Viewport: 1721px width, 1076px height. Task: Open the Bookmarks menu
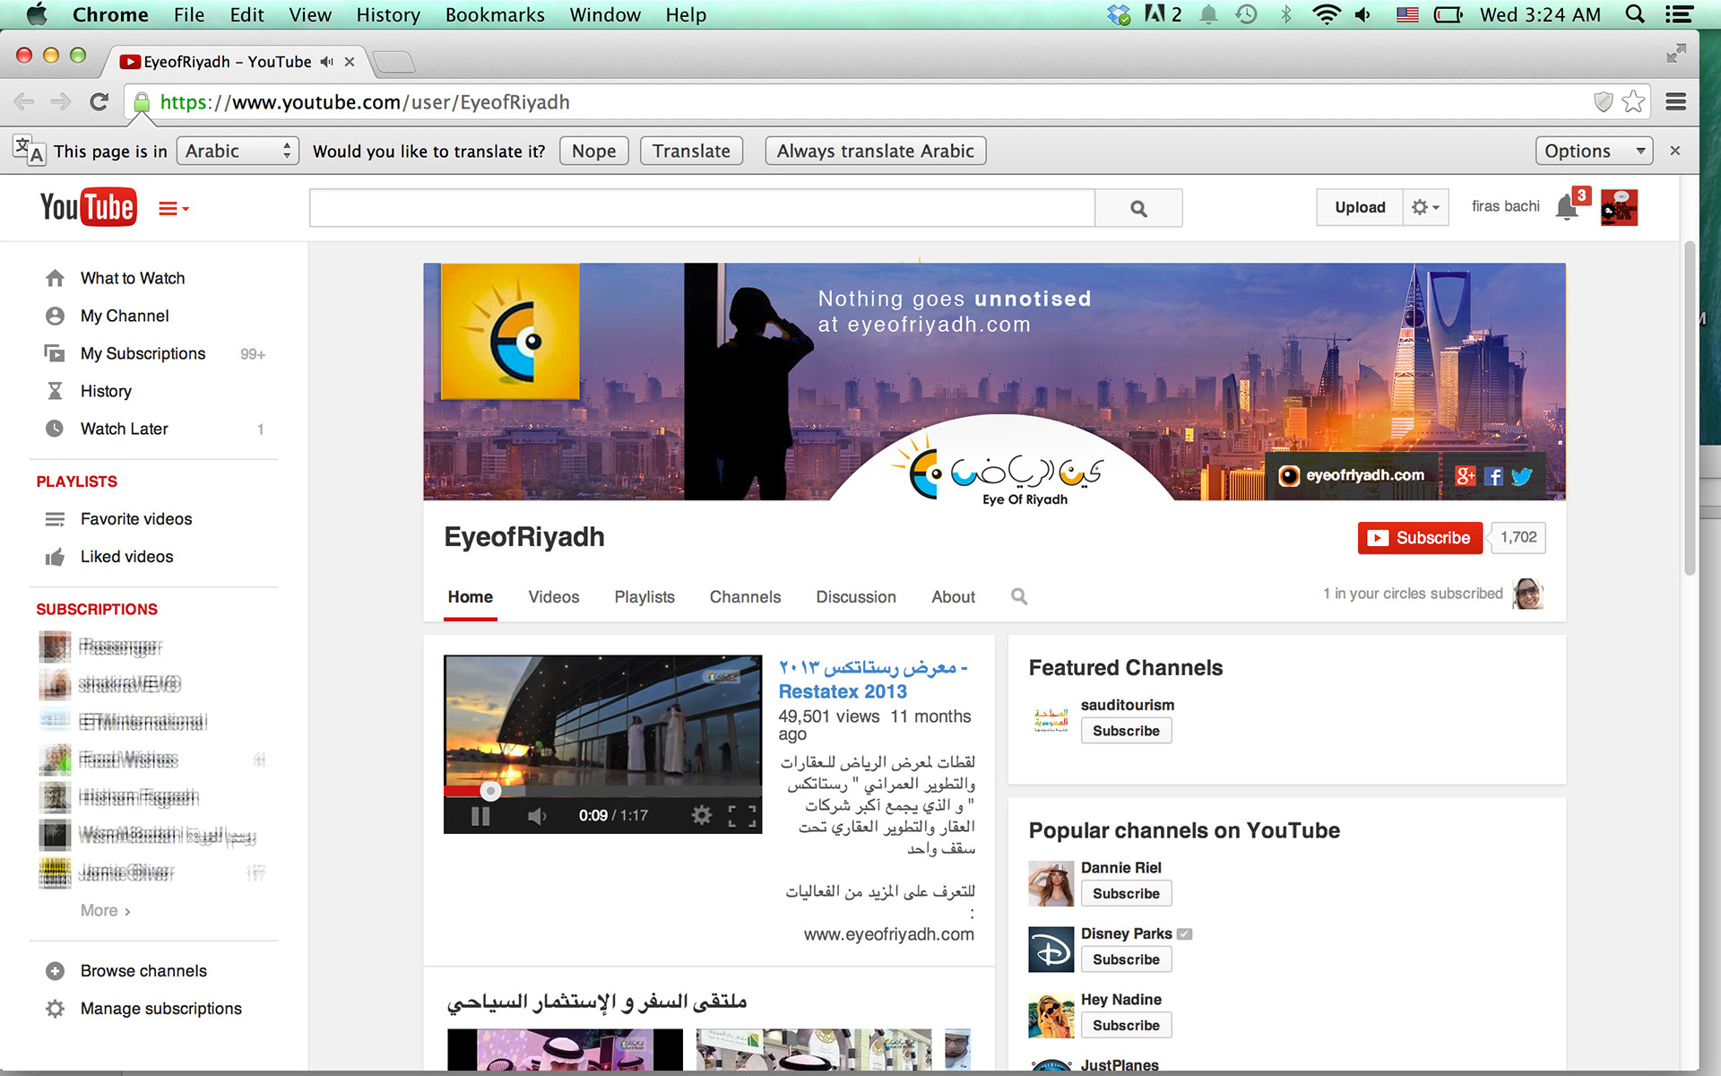(x=495, y=14)
